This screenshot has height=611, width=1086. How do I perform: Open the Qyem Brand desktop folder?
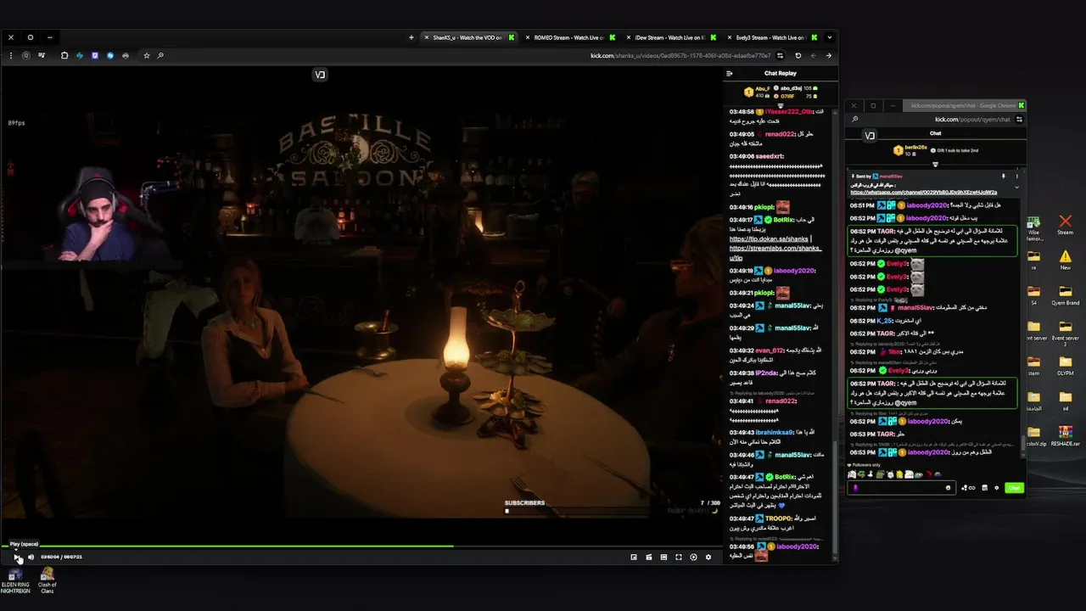point(1065,295)
